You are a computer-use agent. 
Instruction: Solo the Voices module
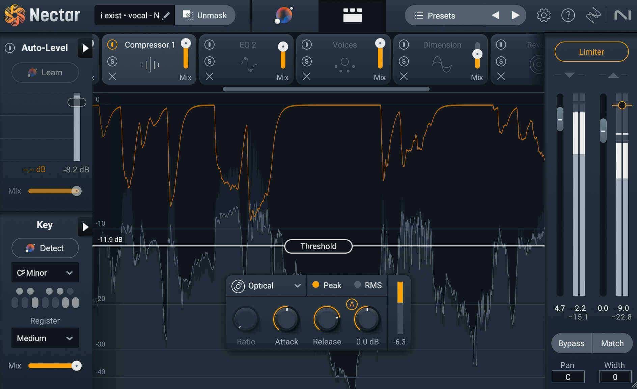pyautogui.click(x=307, y=61)
